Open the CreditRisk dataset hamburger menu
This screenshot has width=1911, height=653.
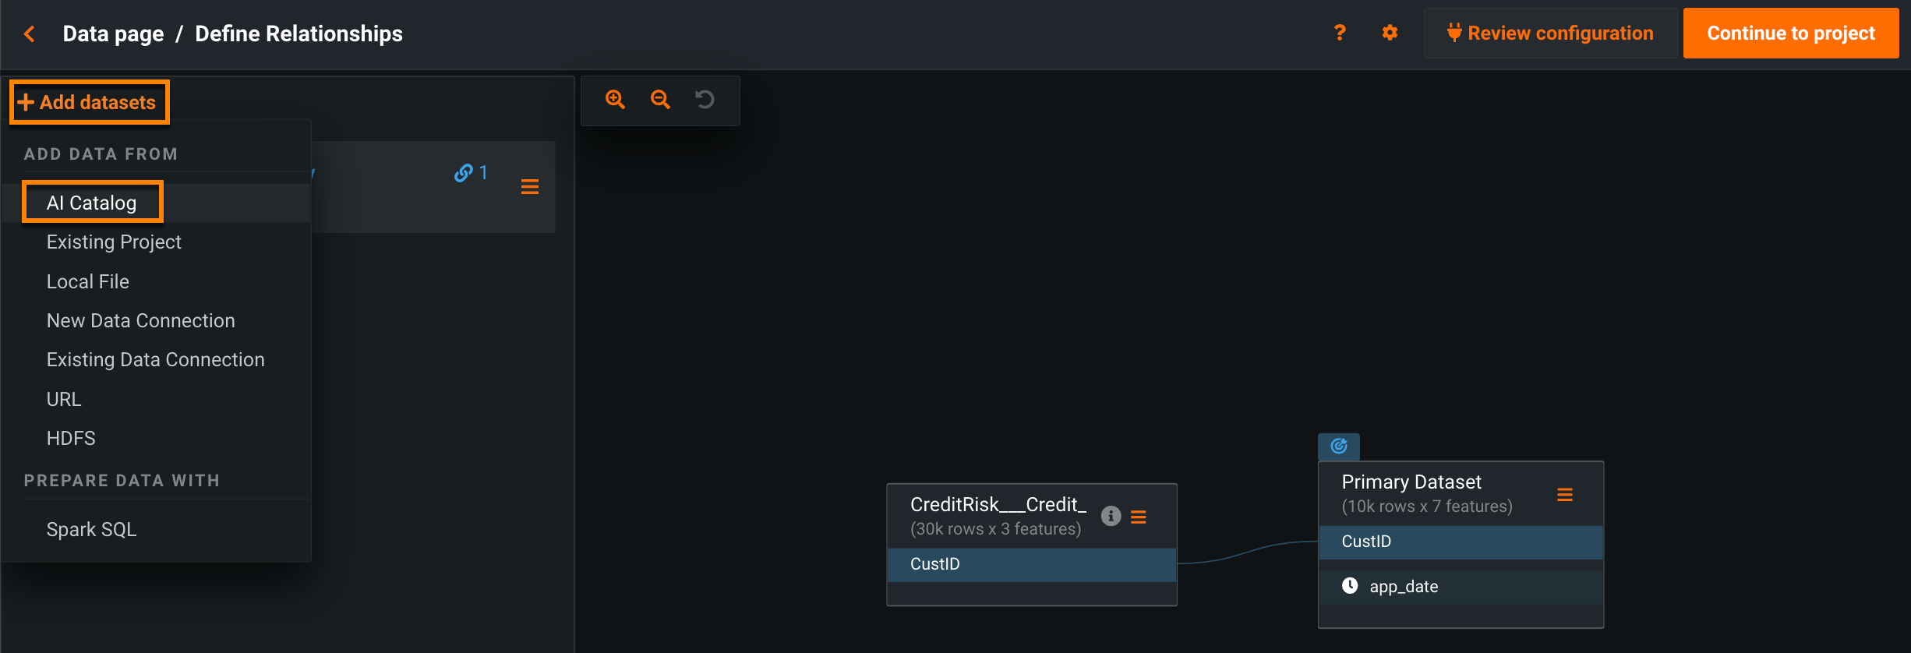click(1139, 517)
